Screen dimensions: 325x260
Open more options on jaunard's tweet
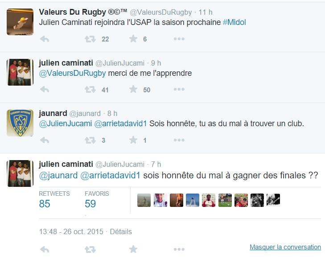pyautogui.click(x=179, y=140)
